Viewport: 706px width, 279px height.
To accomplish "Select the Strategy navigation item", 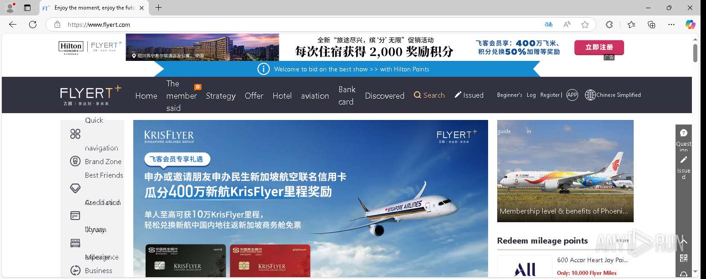I will click(221, 96).
